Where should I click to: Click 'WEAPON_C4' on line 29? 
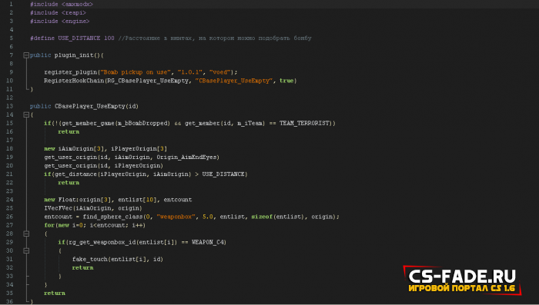pyautogui.click(x=208, y=242)
